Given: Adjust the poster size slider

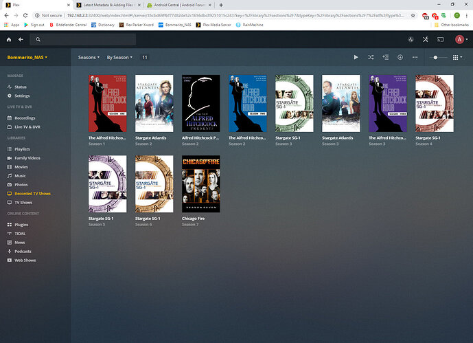Looking at the screenshot, I should [438, 57].
